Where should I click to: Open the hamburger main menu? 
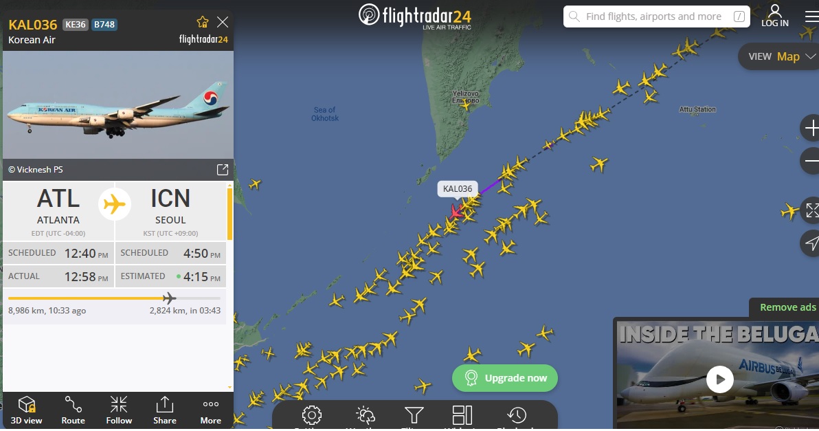(x=812, y=16)
